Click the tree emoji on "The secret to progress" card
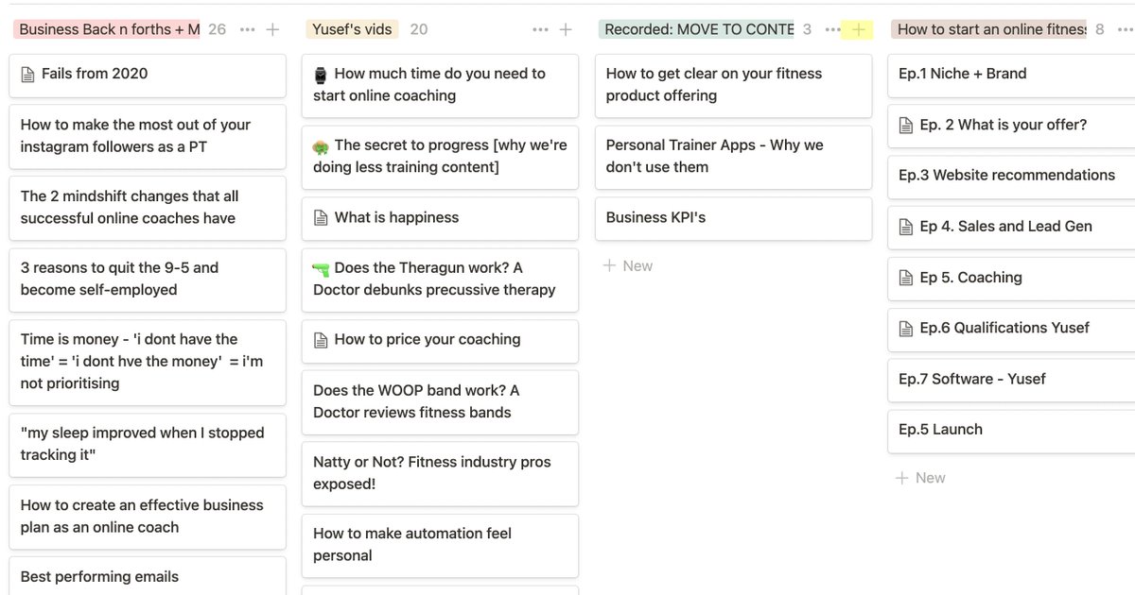This screenshot has height=595, width=1135. point(321,147)
